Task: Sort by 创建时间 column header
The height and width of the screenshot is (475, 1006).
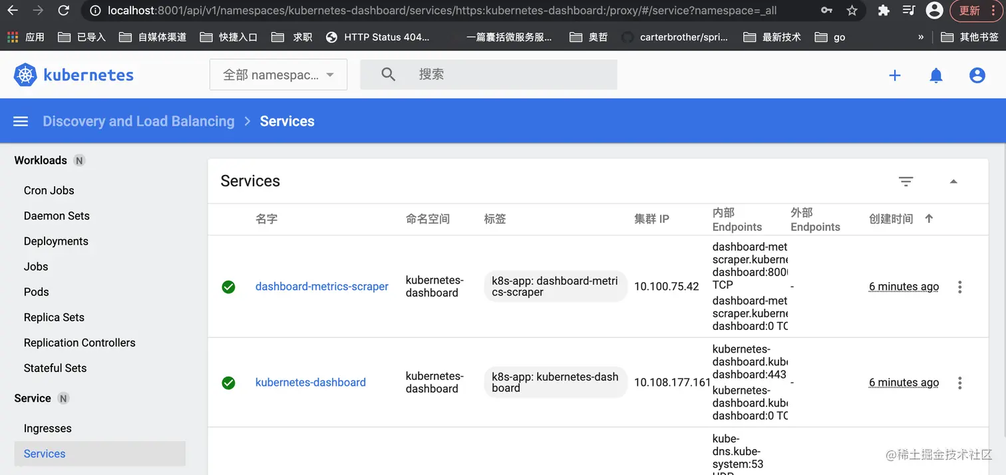Action: tap(891, 219)
